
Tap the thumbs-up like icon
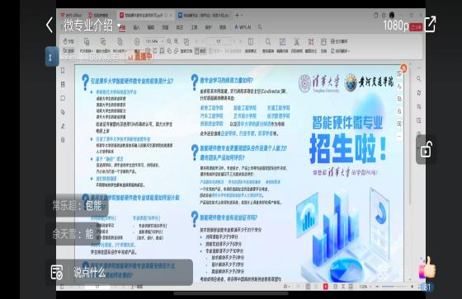(x=427, y=268)
